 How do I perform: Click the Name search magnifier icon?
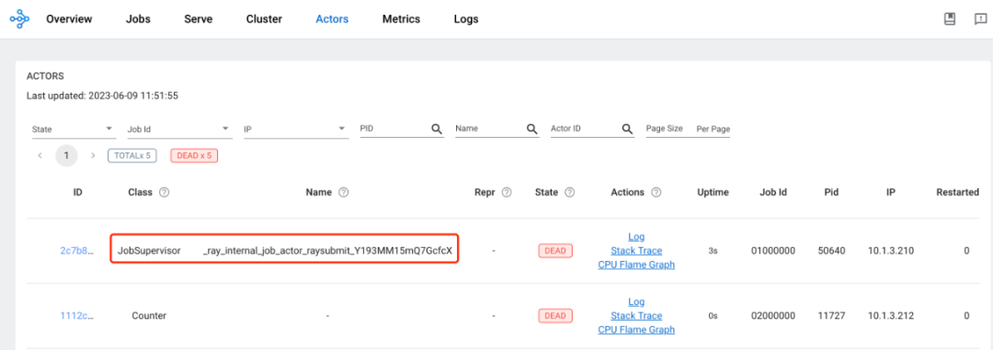pyautogui.click(x=532, y=129)
